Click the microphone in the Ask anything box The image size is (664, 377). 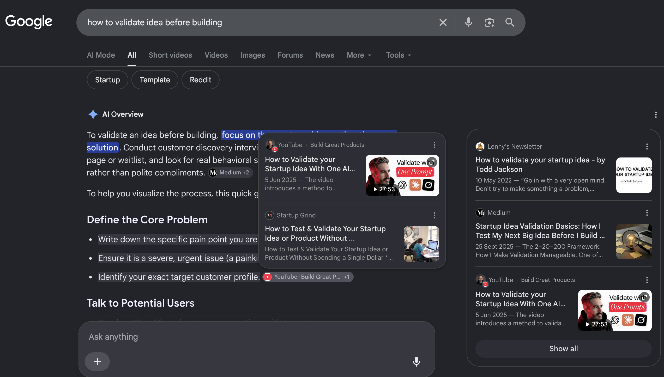pyautogui.click(x=416, y=362)
